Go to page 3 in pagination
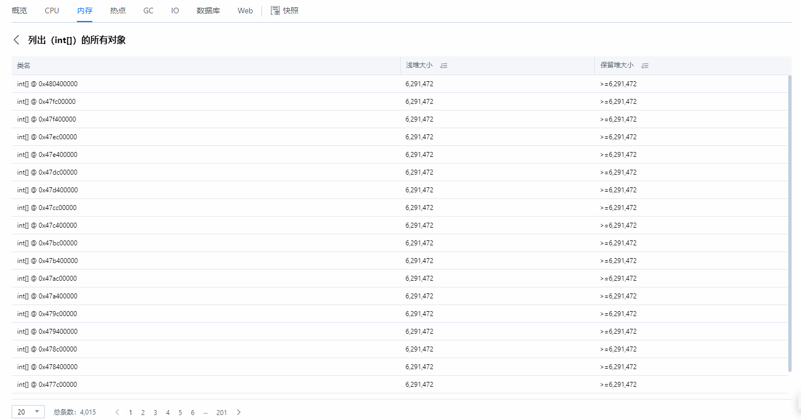The image size is (801, 420). click(x=155, y=412)
